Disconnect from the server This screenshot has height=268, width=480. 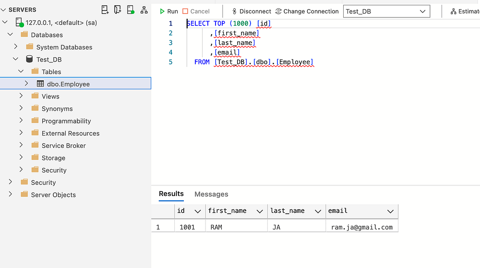252,12
